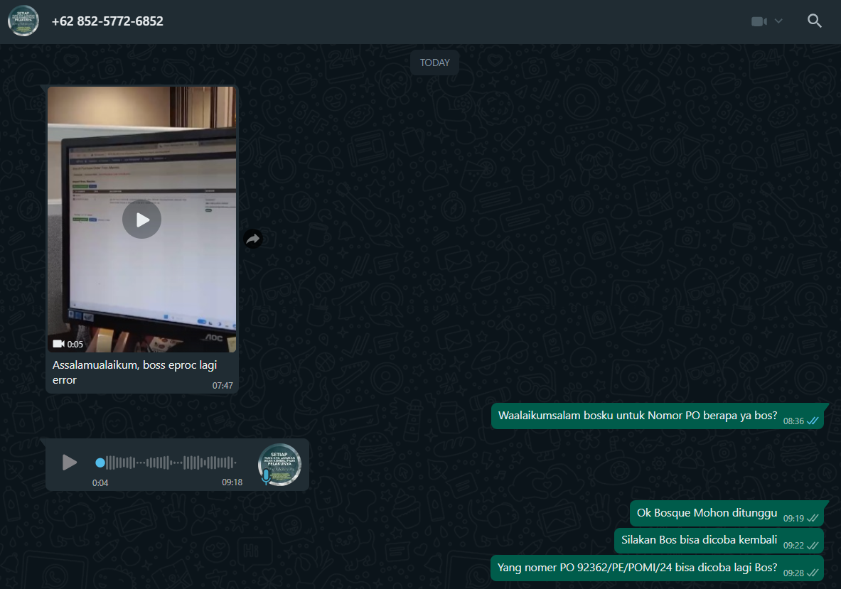
Task: Click the voice message waveform midpoint
Action: pos(168,463)
